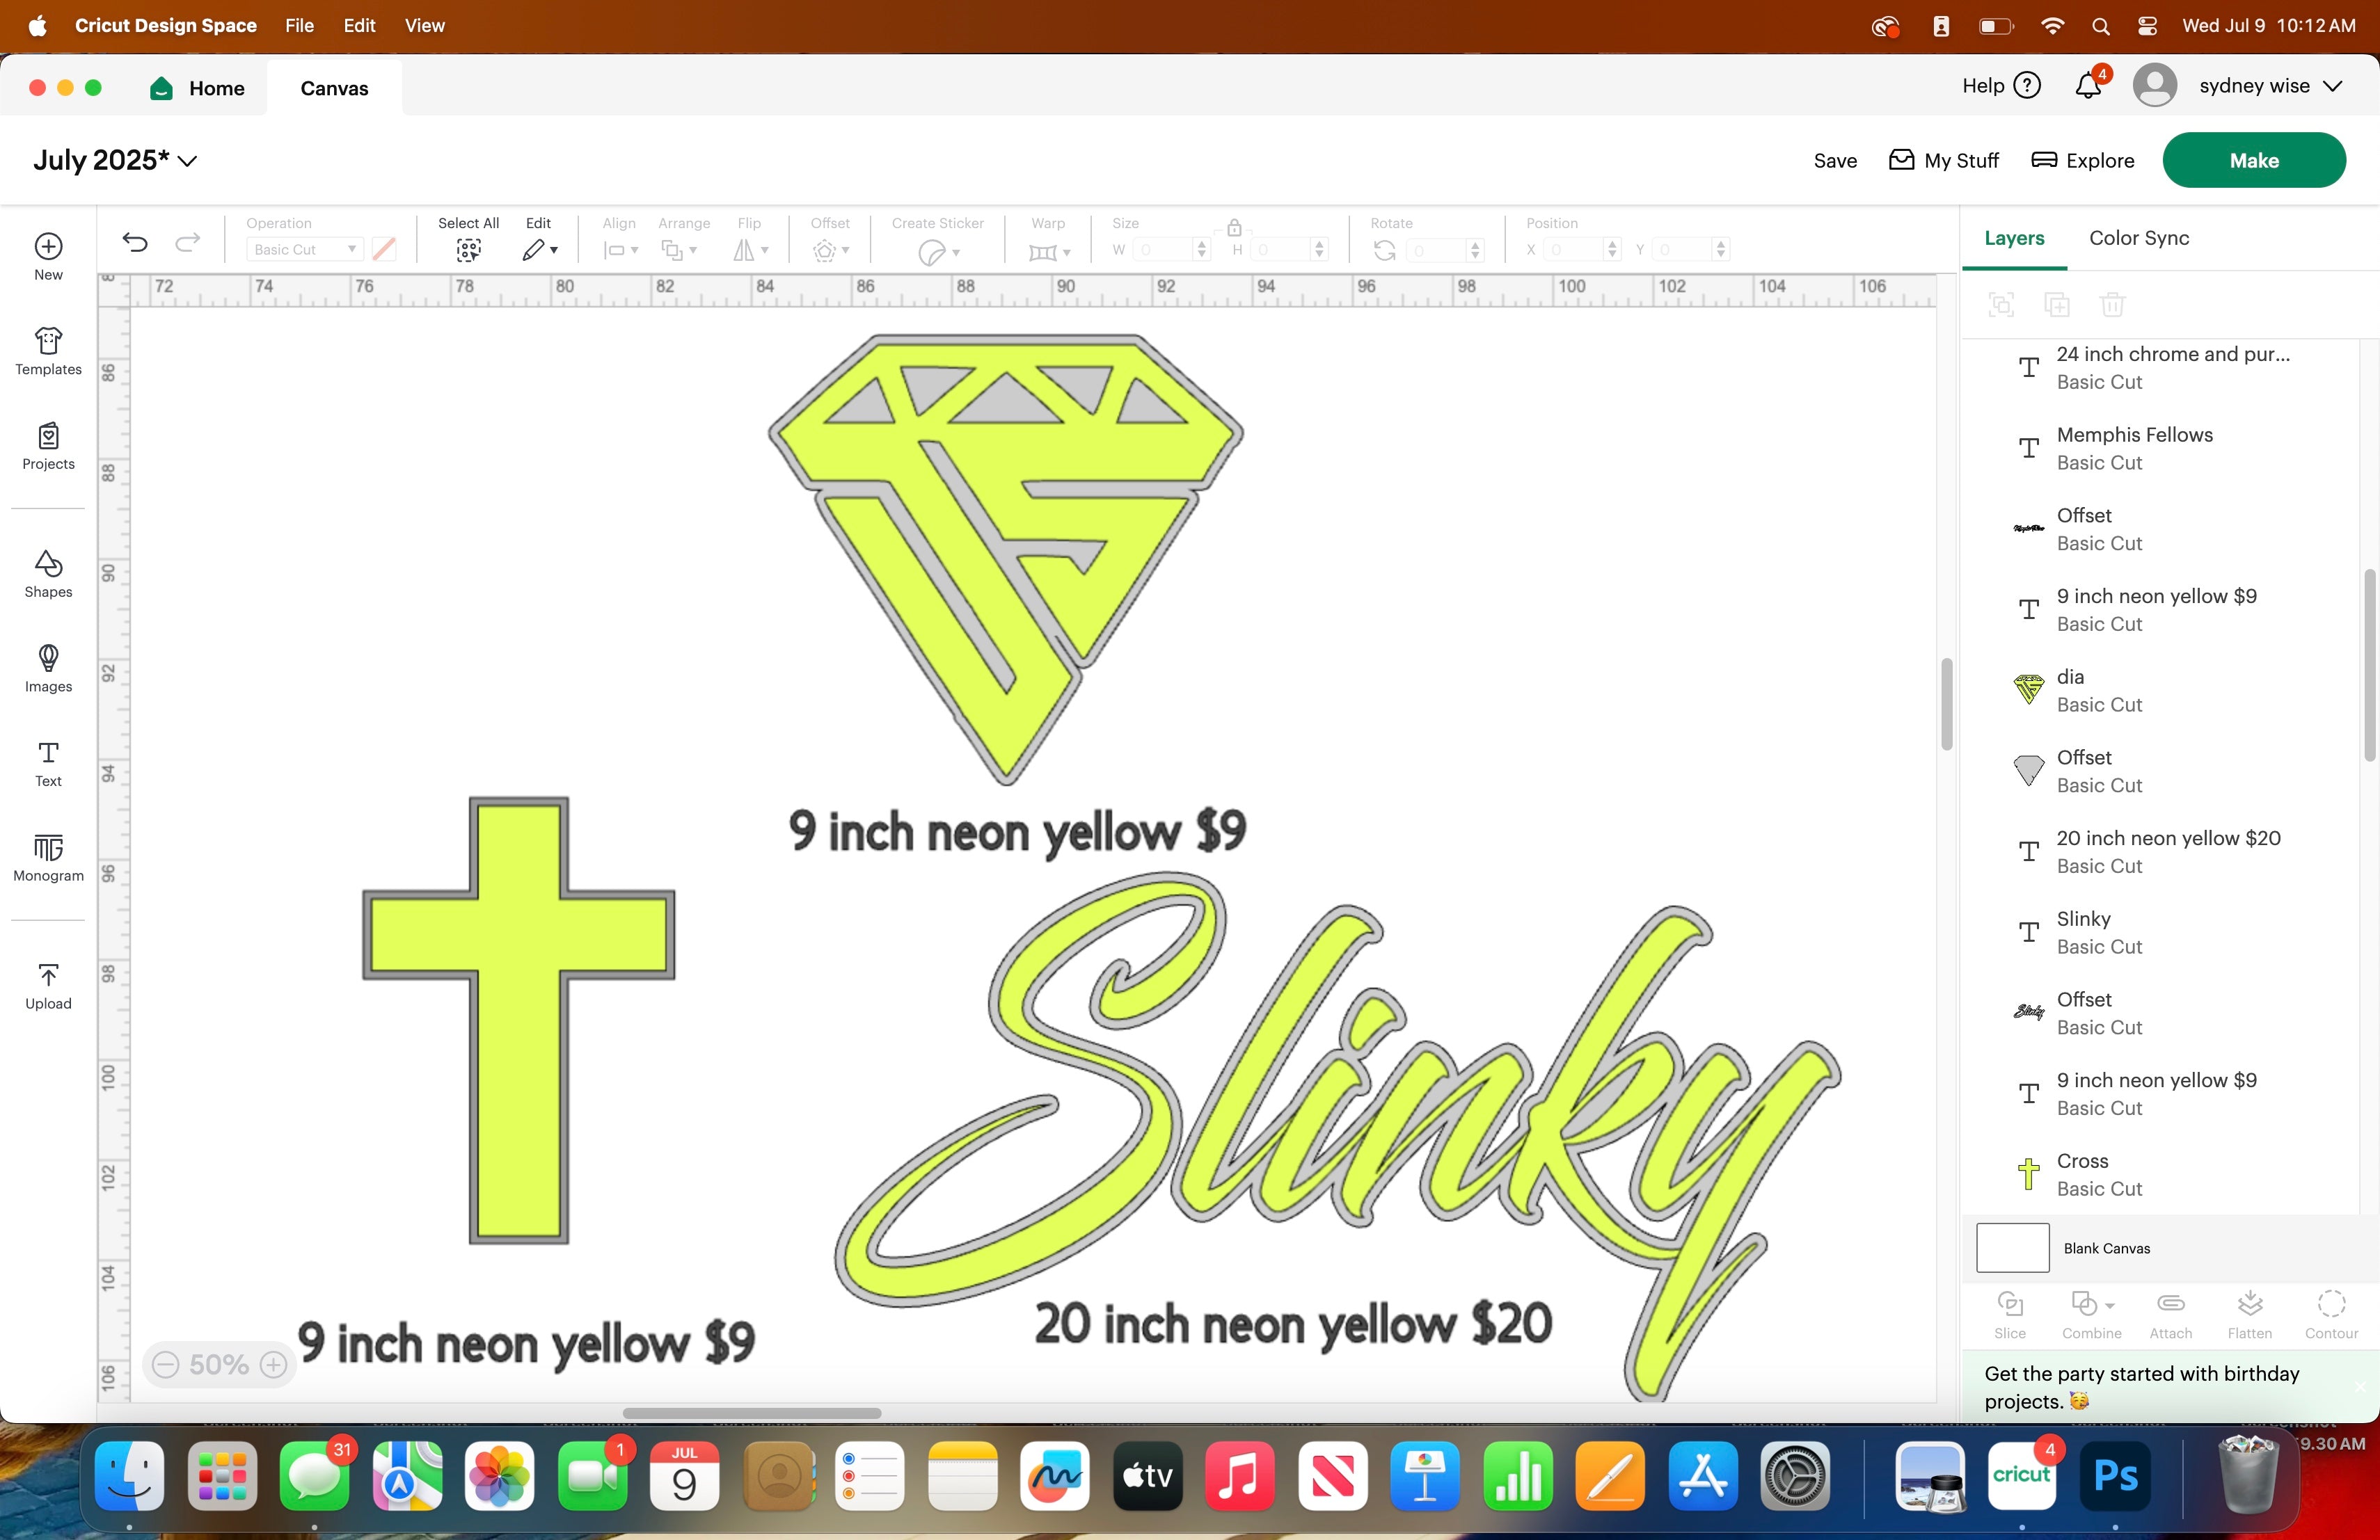Viewport: 2380px width, 1540px height.
Task: Open the notifications bell
Action: coord(2087,86)
